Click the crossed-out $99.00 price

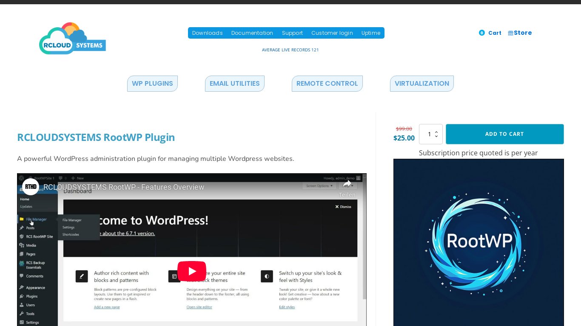pos(404,129)
